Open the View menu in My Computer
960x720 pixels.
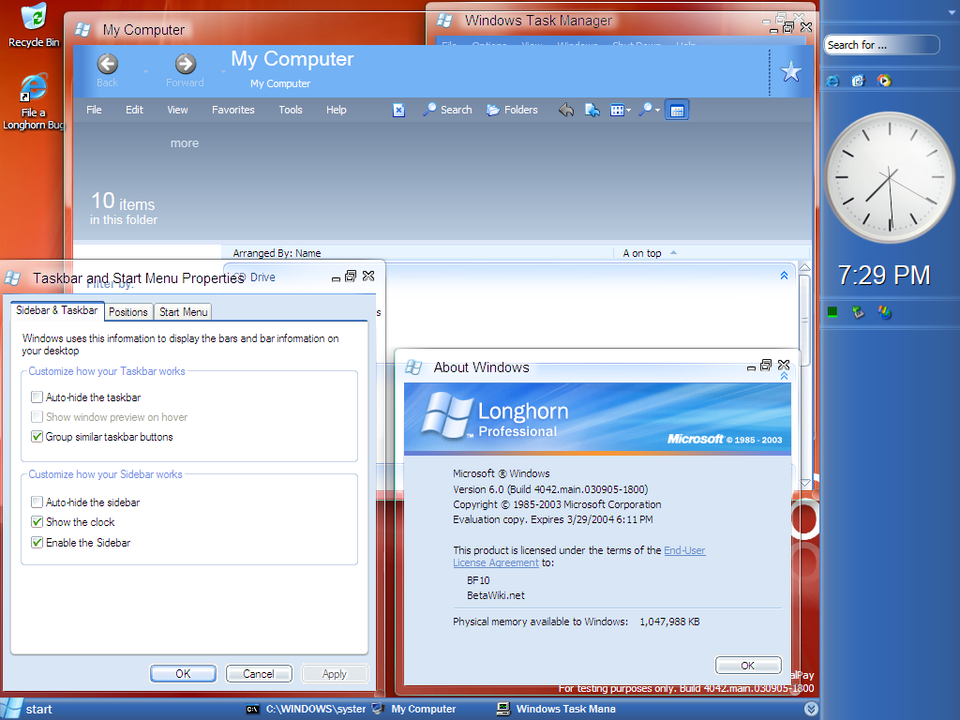(177, 111)
